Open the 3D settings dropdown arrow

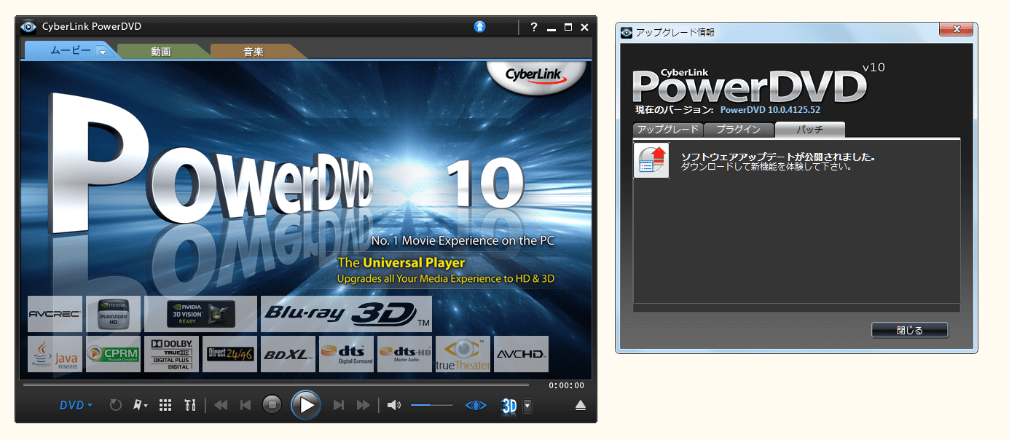point(527,406)
